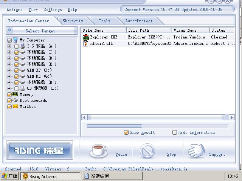Select the Information Center tab
Image resolution: width=242 pixels, height=181 pixels.
29,21
